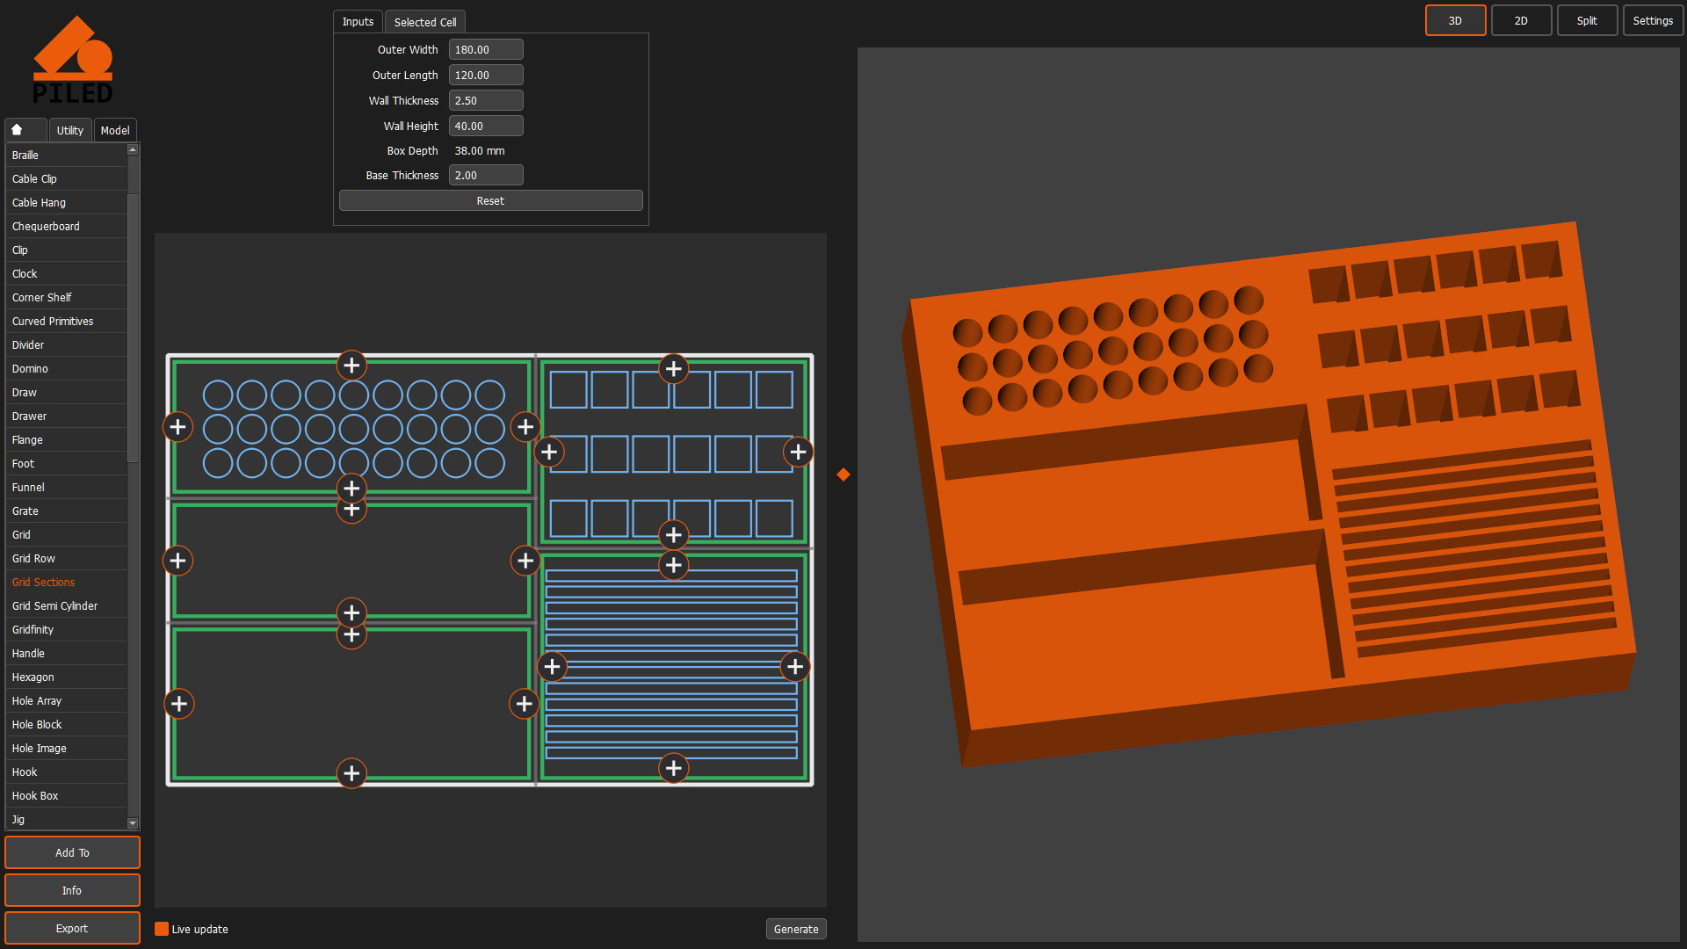Click plus below the squares cell

pyautogui.click(x=674, y=534)
